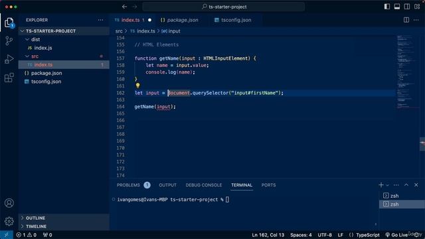Open the Run and Debug view
The width and height of the screenshot is (425, 239).
click(x=9, y=59)
